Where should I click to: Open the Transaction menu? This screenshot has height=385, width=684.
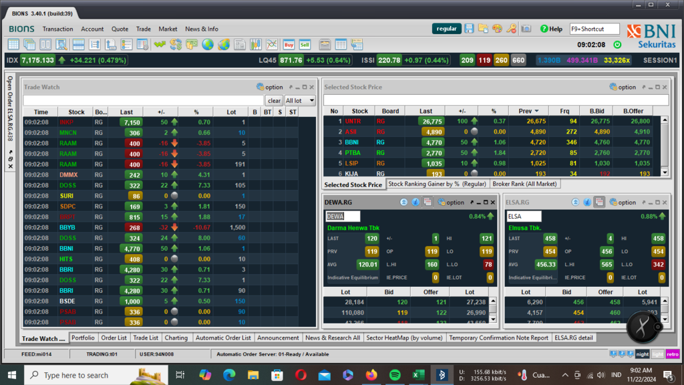[x=57, y=29]
